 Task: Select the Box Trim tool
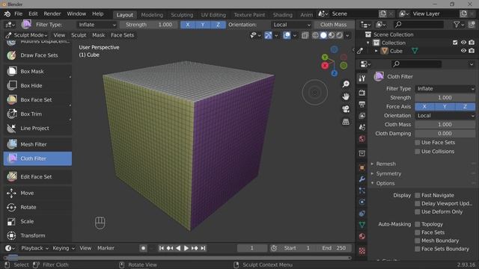[x=37, y=114]
